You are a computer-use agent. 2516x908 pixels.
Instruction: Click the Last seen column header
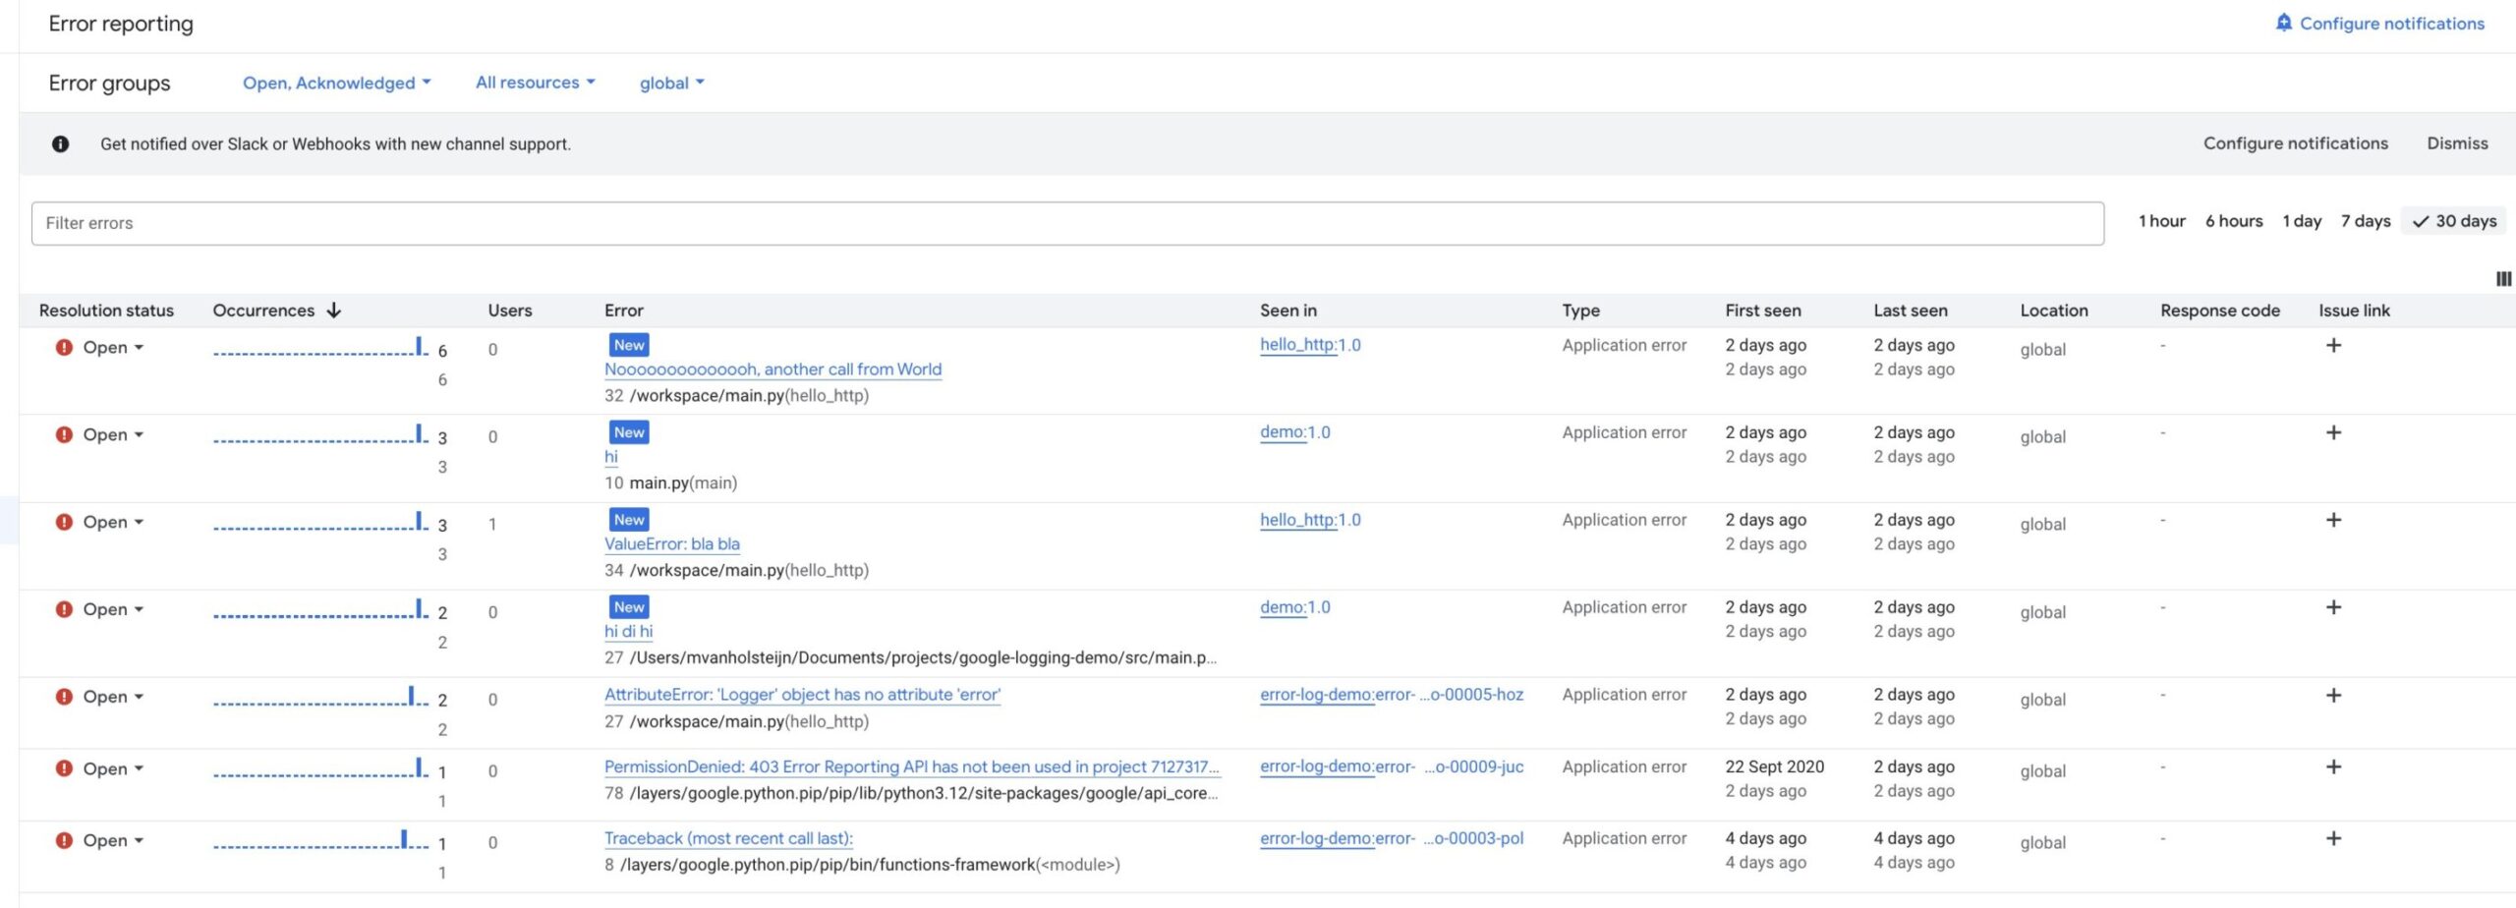tap(1910, 311)
